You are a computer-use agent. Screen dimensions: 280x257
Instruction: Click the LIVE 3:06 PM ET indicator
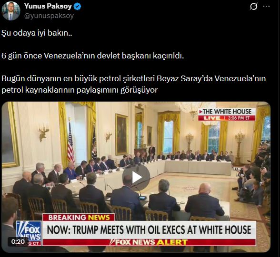coord(227,118)
